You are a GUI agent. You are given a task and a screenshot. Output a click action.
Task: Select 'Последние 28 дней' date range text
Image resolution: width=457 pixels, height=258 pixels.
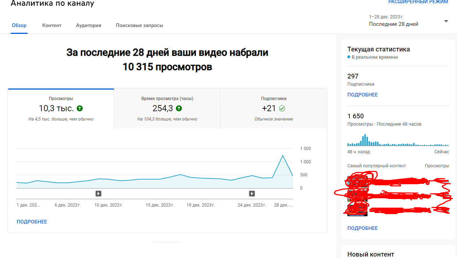394,24
